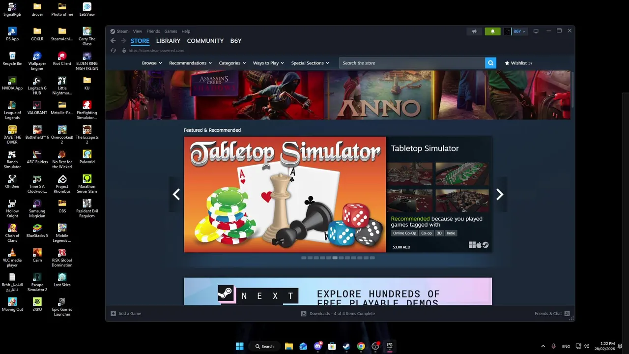Click the Steam store page vertical scrollbar
The image size is (629, 354).
pyautogui.click(x=572, y=89)
